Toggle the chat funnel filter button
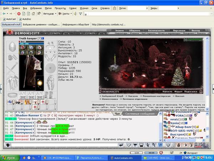 [135, 145]
